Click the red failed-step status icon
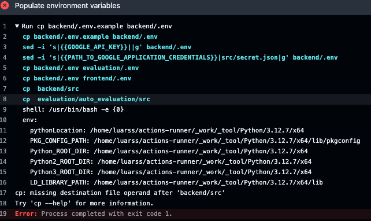The image size is (371, 221). (5, 5)
